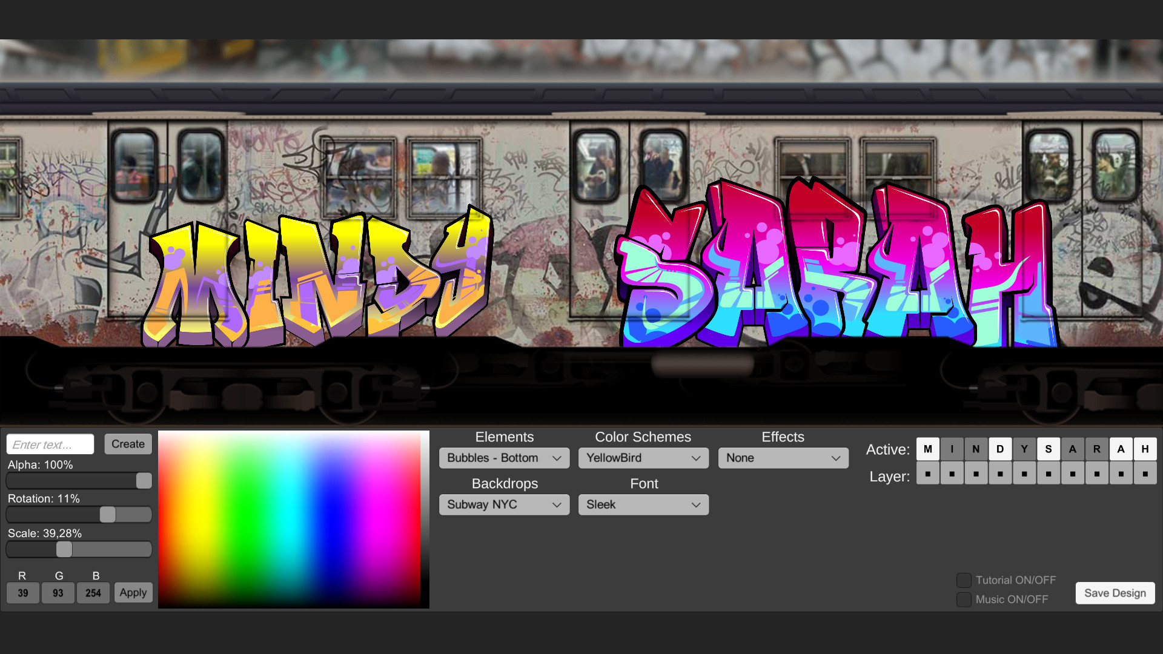Apply the RGB color values
1163x654 pixels.
pos(133,592)
